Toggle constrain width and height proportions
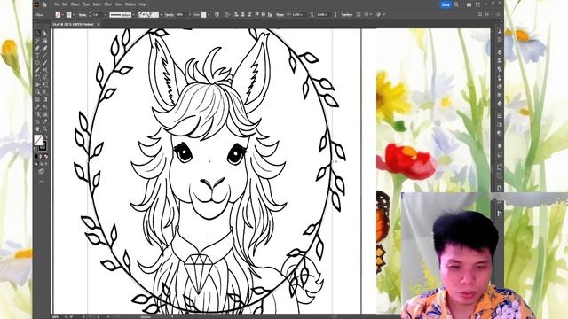568x319 pixels. point(312,14)
